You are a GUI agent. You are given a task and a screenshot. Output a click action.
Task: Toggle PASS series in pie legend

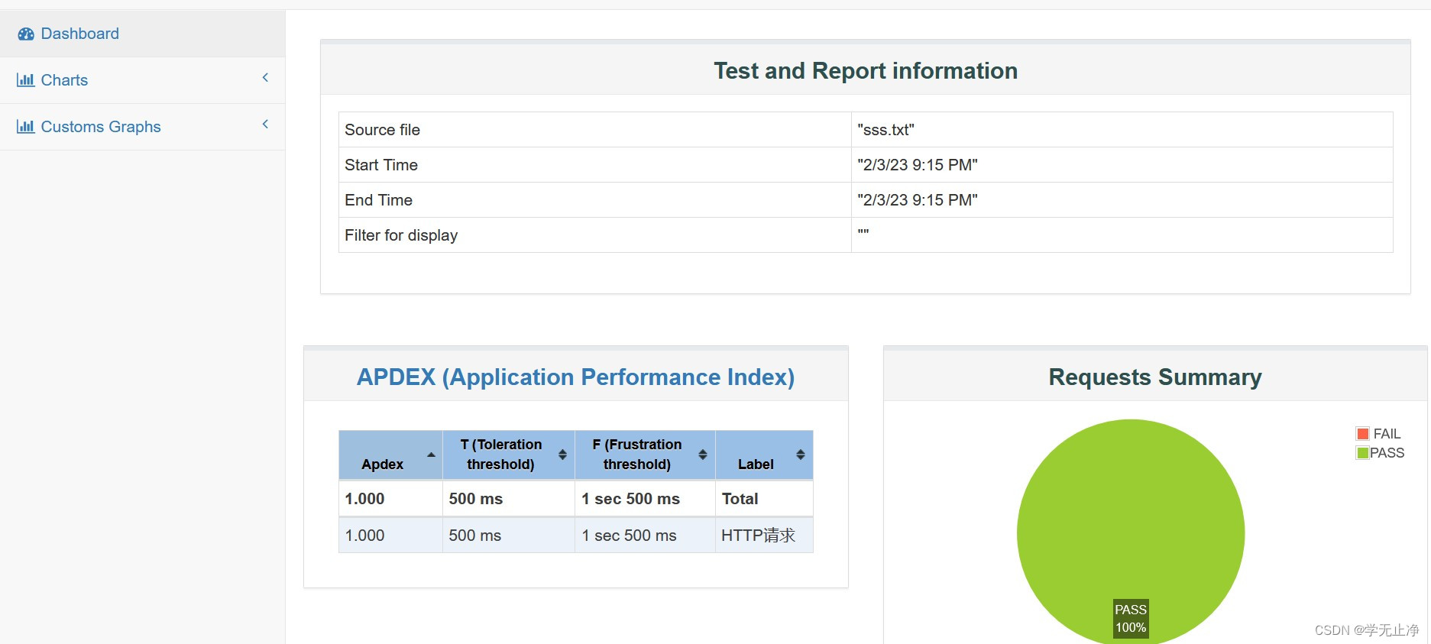click(x=1387, y=453)
